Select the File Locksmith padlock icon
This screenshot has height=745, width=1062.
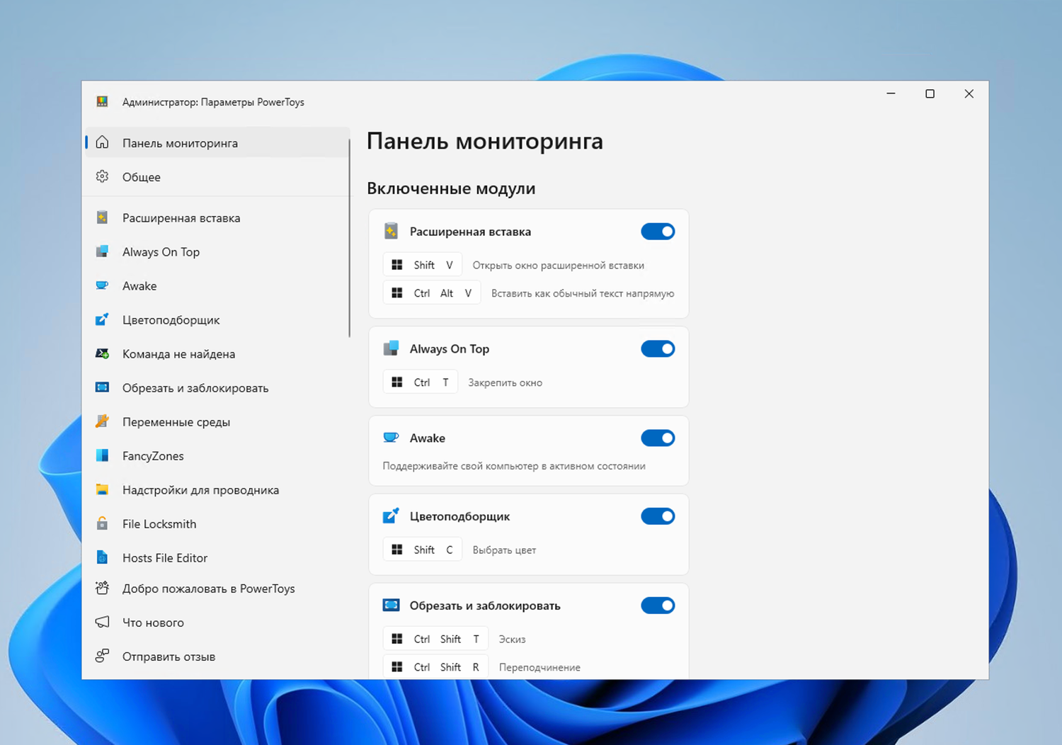(x=103, y=523)
